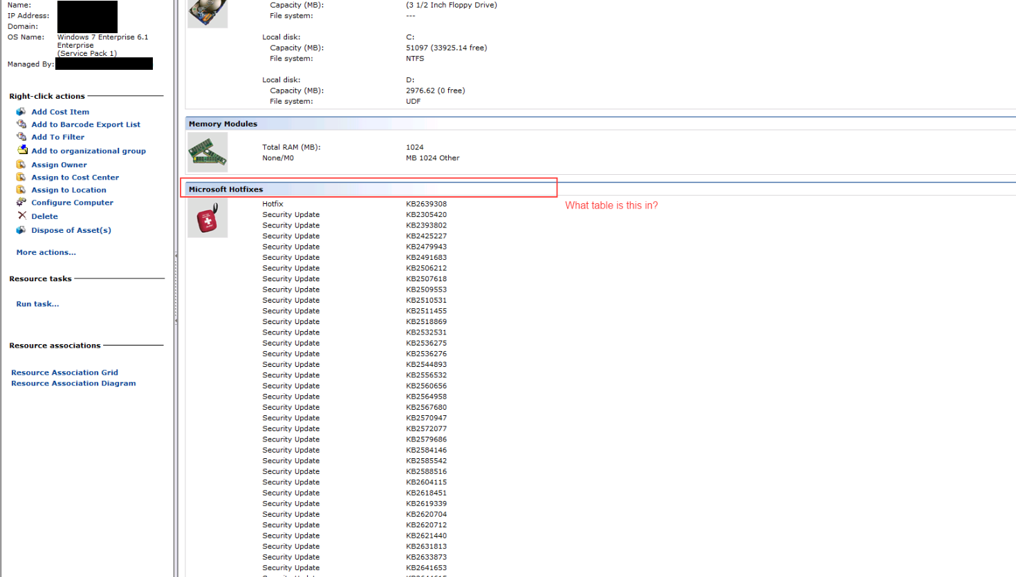Click the Memory Modules RAM image
Viewport: 1016px width, 577px height.
point(207,152)
